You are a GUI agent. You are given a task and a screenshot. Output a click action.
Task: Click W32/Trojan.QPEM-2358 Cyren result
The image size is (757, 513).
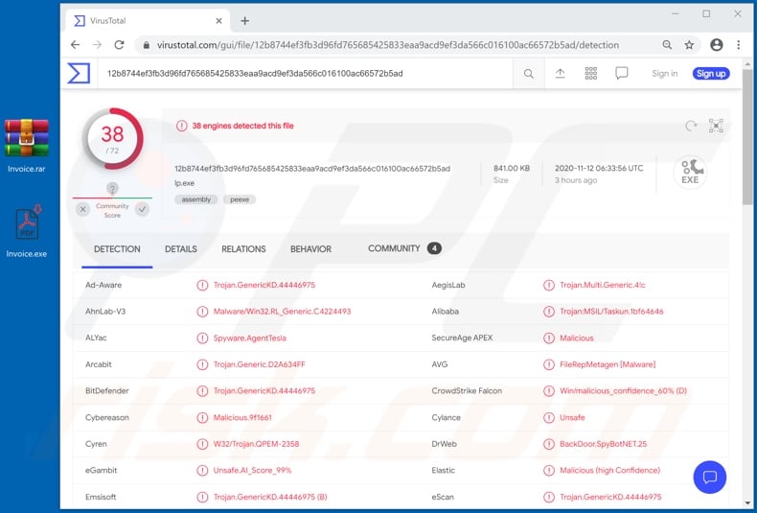click(256, 444)
